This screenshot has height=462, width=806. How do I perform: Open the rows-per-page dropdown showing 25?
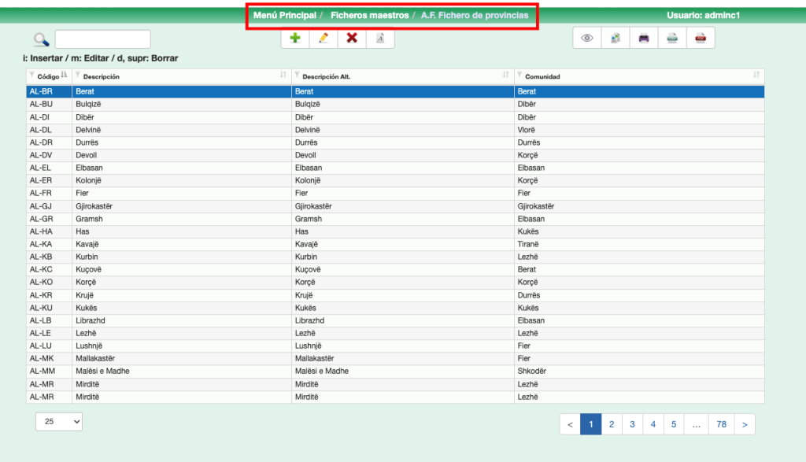(x=59, y=422)
